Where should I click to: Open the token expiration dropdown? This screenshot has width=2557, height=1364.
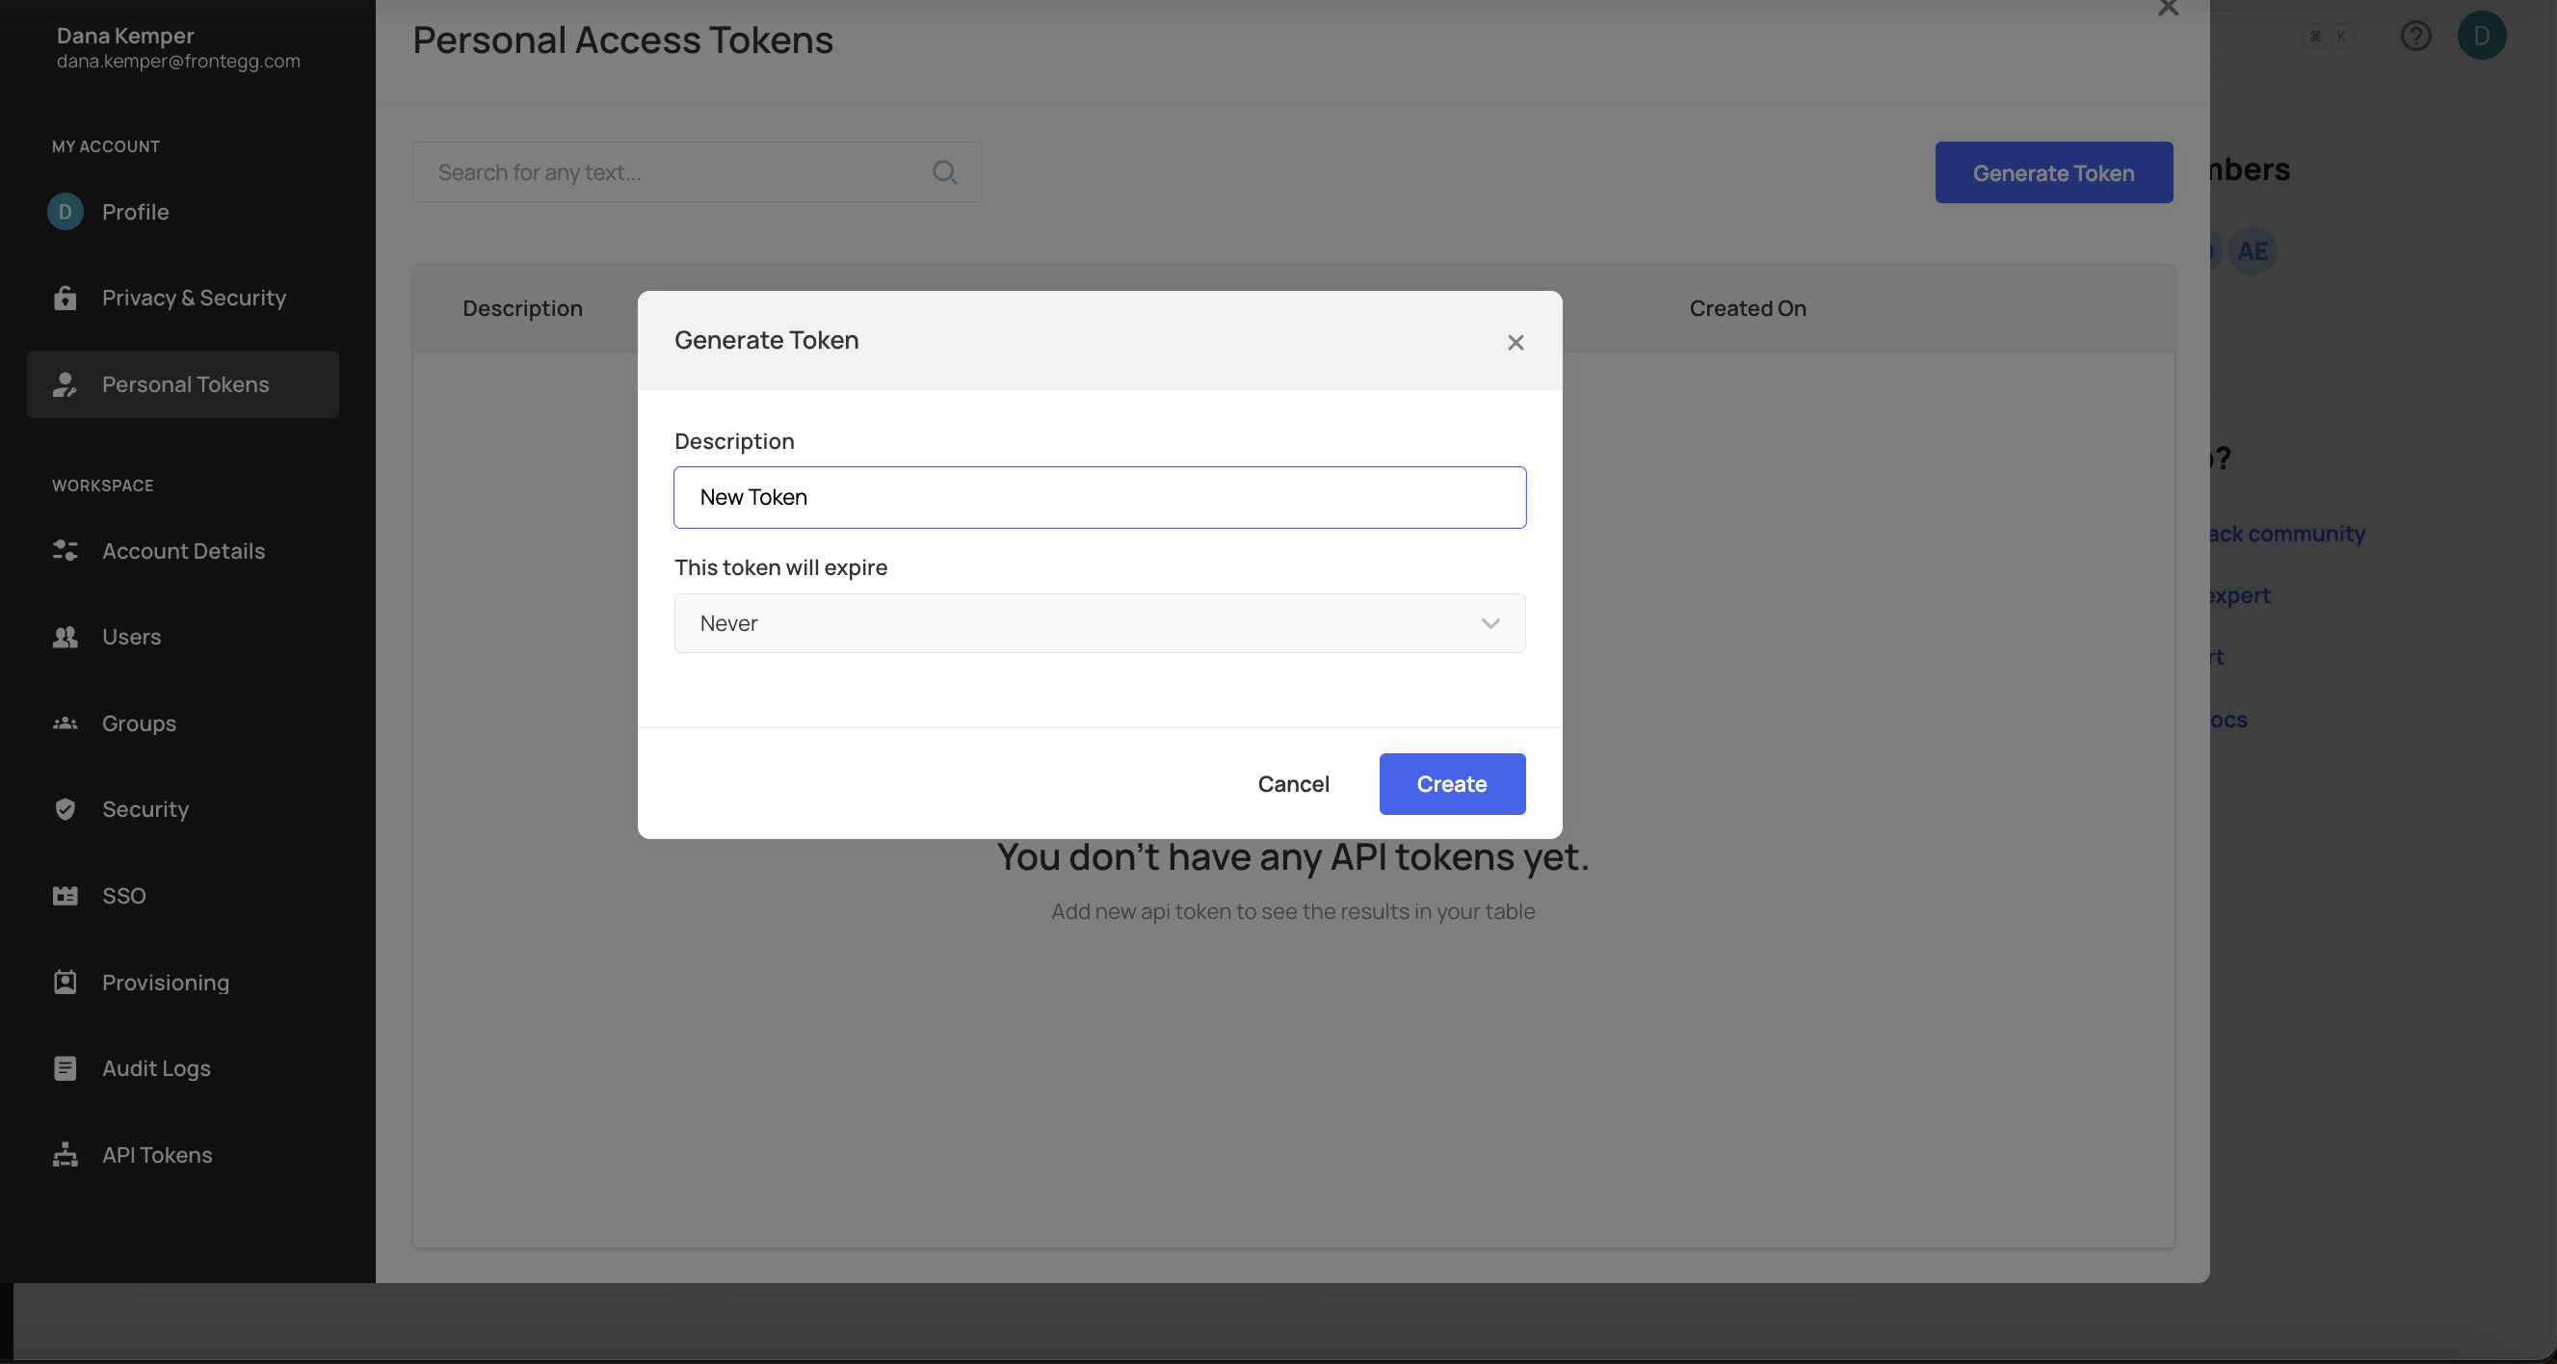coord(1099,623)
